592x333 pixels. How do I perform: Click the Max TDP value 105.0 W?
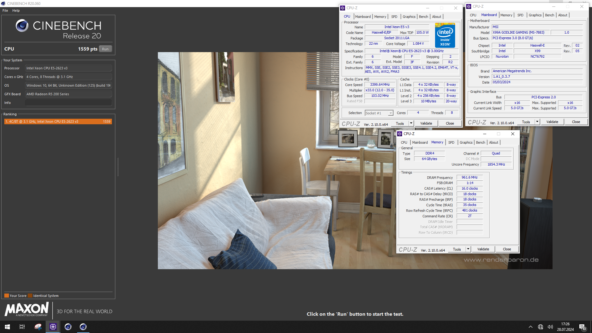click(422, 32)
